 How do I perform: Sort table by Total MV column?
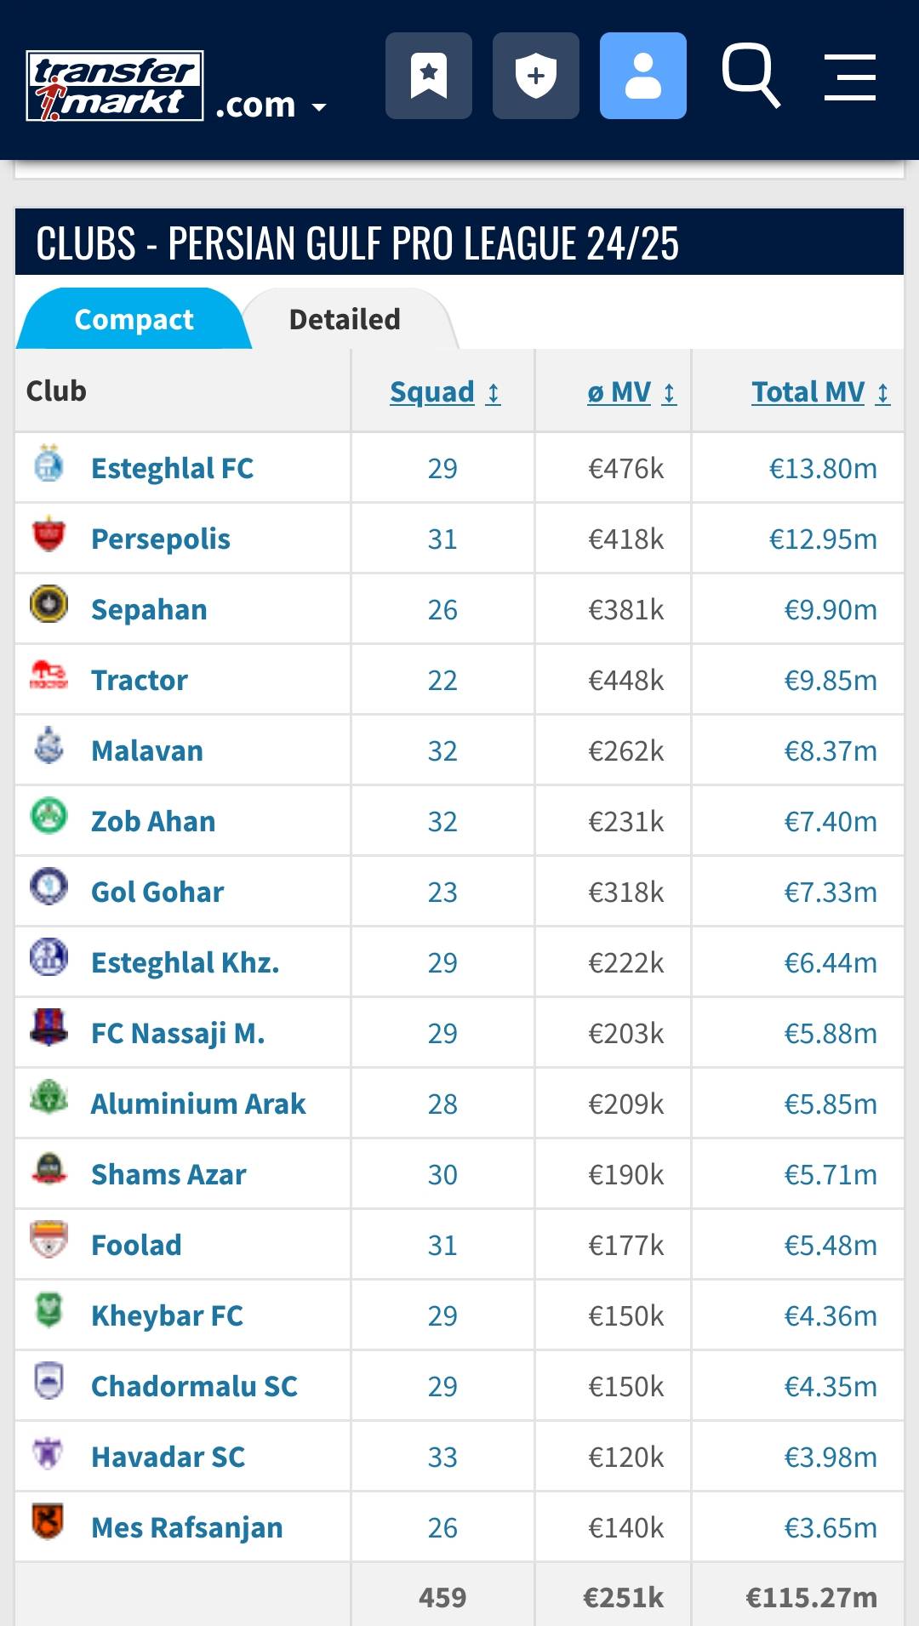pos(820,391)
